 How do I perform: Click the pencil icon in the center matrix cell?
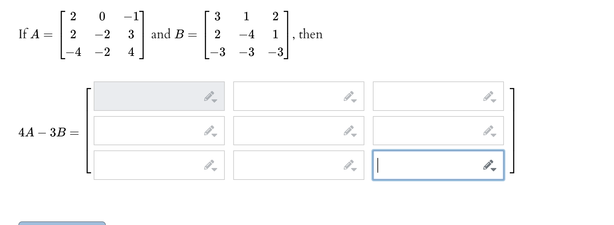[349, 130]
